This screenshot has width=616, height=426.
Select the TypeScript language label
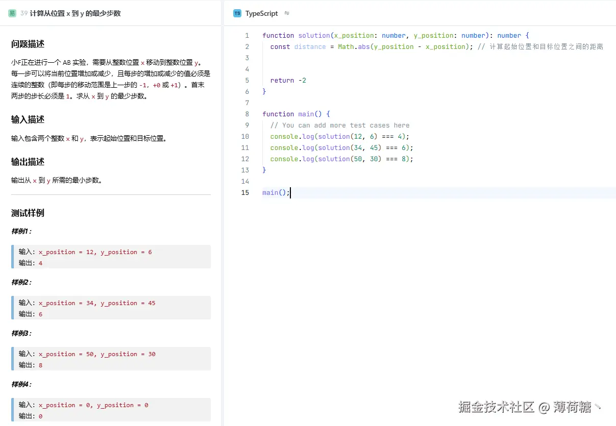pos(262,13)
